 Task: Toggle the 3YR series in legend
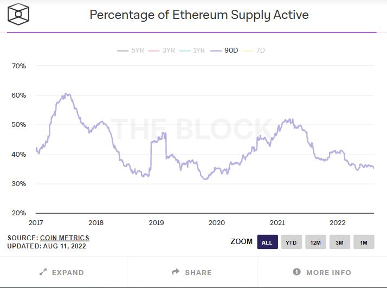pos(164,50)
